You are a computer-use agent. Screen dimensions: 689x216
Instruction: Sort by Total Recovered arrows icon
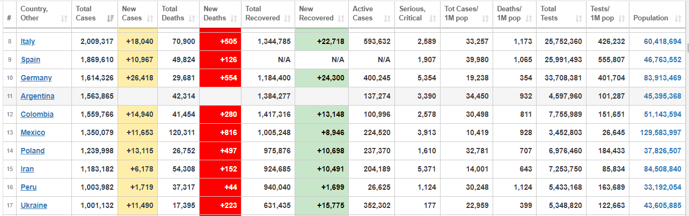[287, 19]
